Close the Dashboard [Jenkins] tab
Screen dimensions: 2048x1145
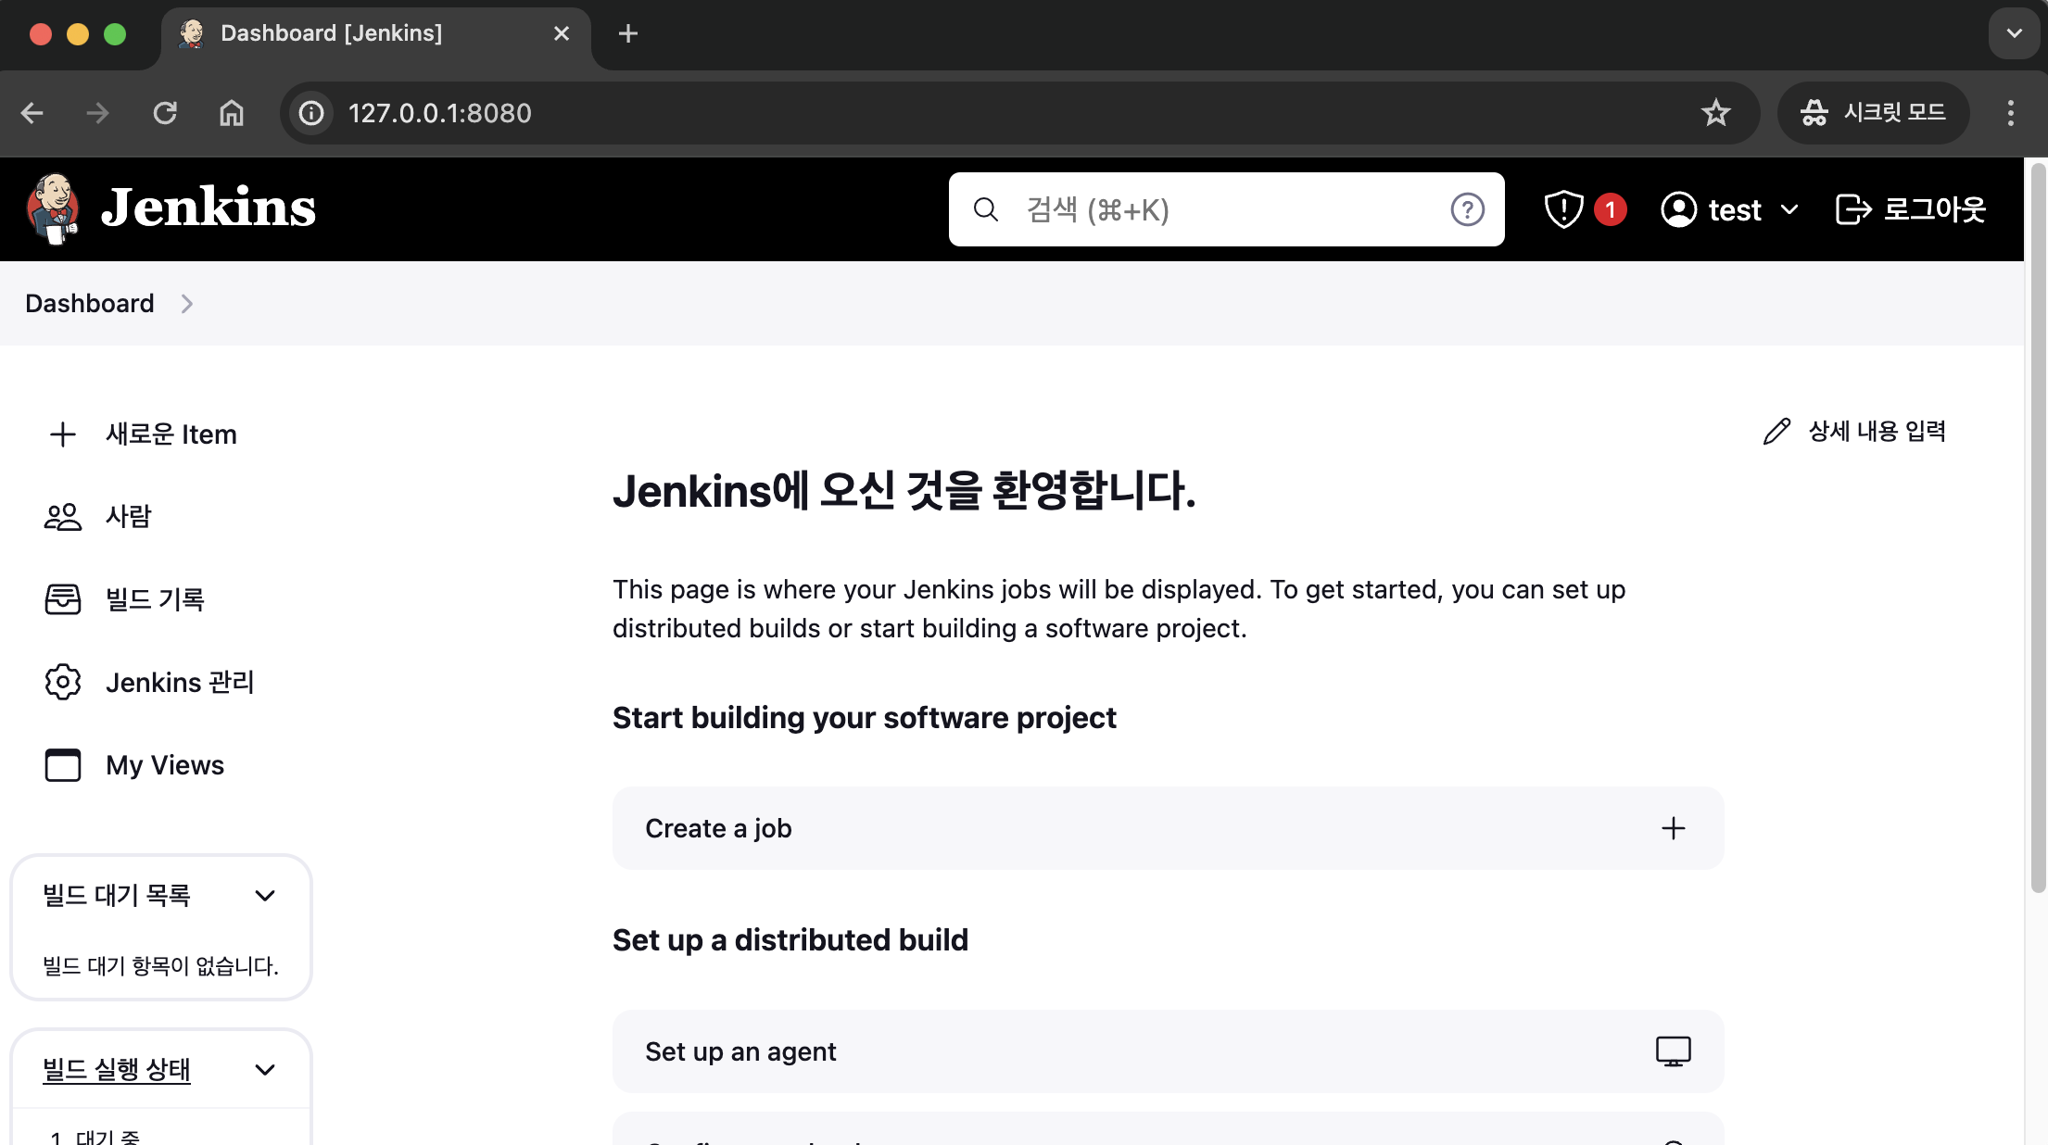point(562,33)
